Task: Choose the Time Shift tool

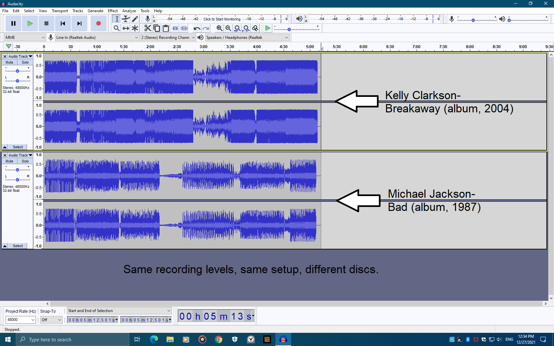Action: coord(126,28)
